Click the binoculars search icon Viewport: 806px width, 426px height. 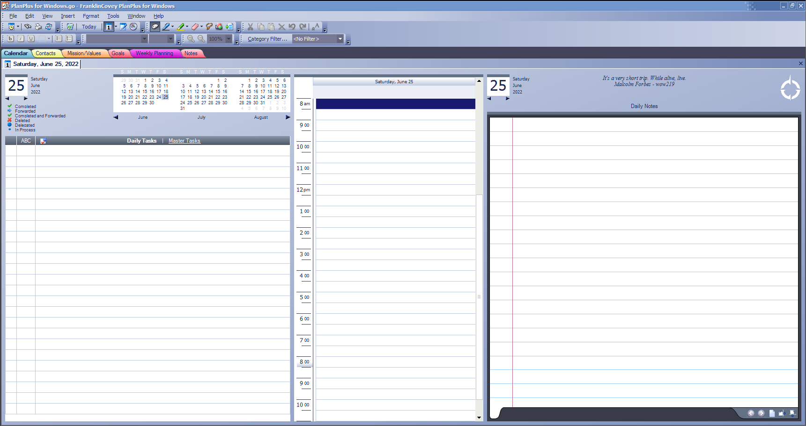pos(28,27)
